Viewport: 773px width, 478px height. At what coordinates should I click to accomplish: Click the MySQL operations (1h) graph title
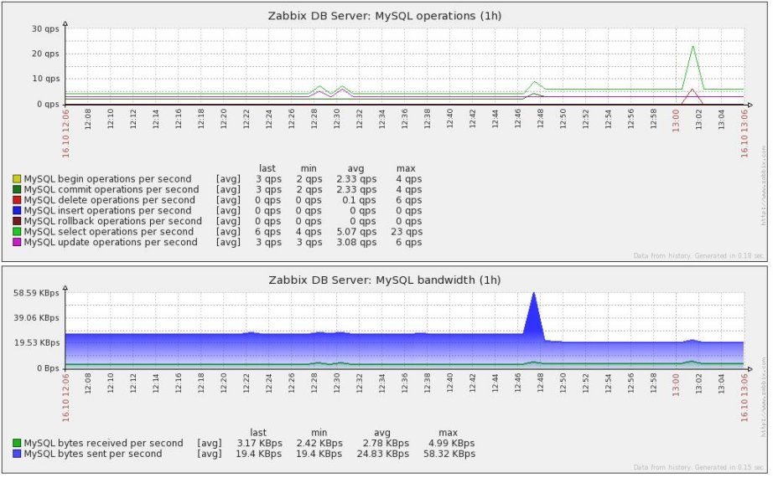(385, 16)
